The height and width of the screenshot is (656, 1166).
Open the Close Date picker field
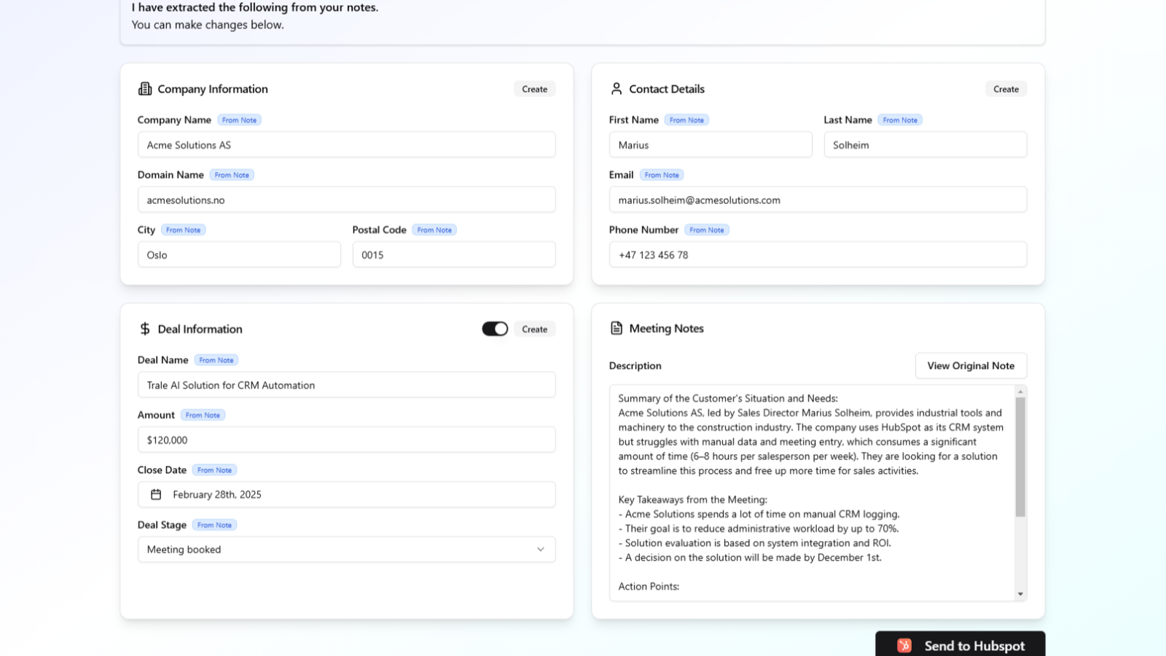[x=346, y=495]
